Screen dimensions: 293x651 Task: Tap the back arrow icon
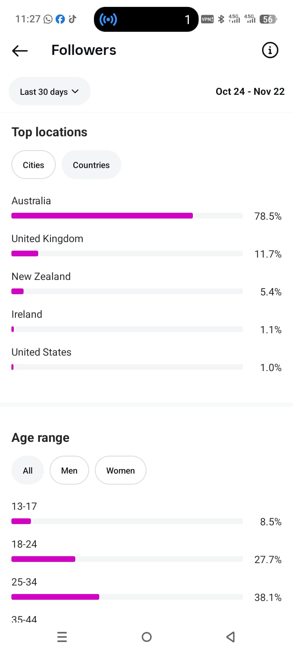click(x=20, y=50)
